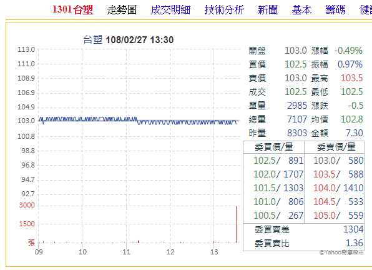Click the 104.0/ 1410 ask row
Viewport: 372px width, 270px height.
point(338,188)
